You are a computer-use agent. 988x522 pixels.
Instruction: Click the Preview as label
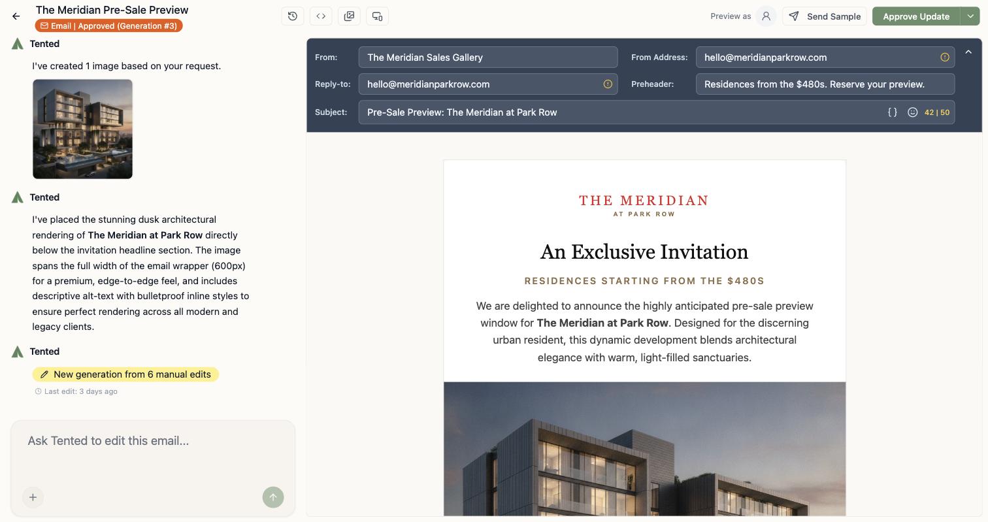pyautogui.click(x=731, y=16)
